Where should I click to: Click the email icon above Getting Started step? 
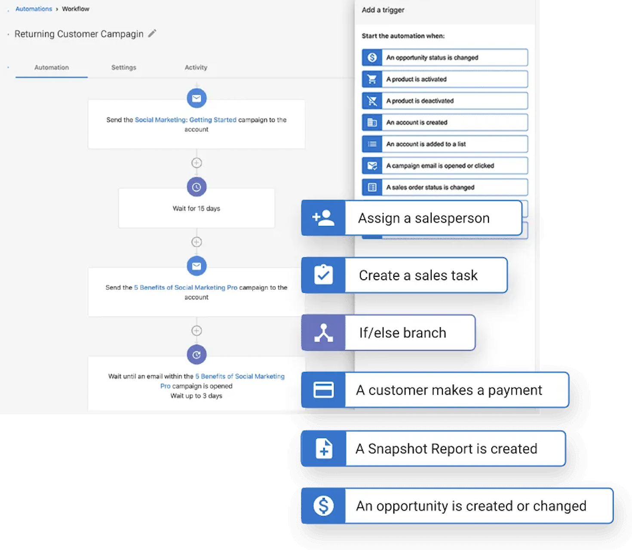click(x=196, y=98)
